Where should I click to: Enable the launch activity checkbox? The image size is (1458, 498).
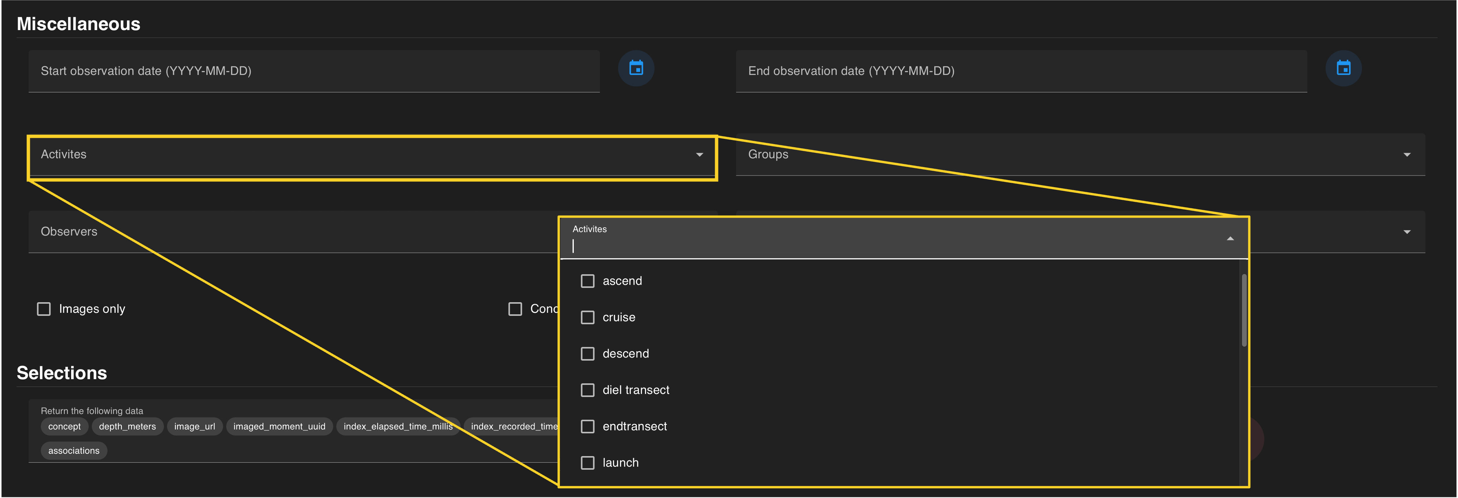pos(588,463)
